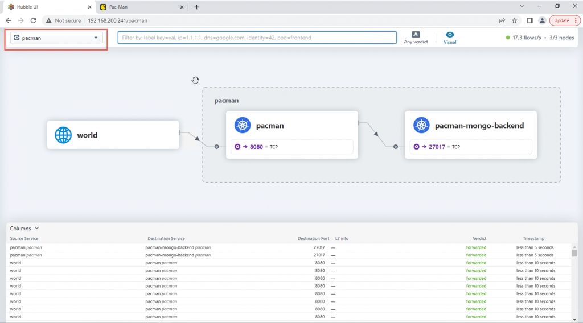583x323 pixels.
Task: Open the share page icon
Action: [502, 21]
